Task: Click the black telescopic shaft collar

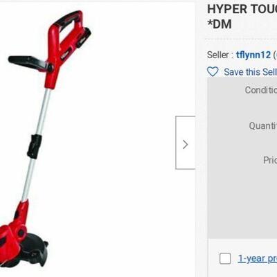Action: (x=34, y=146)
